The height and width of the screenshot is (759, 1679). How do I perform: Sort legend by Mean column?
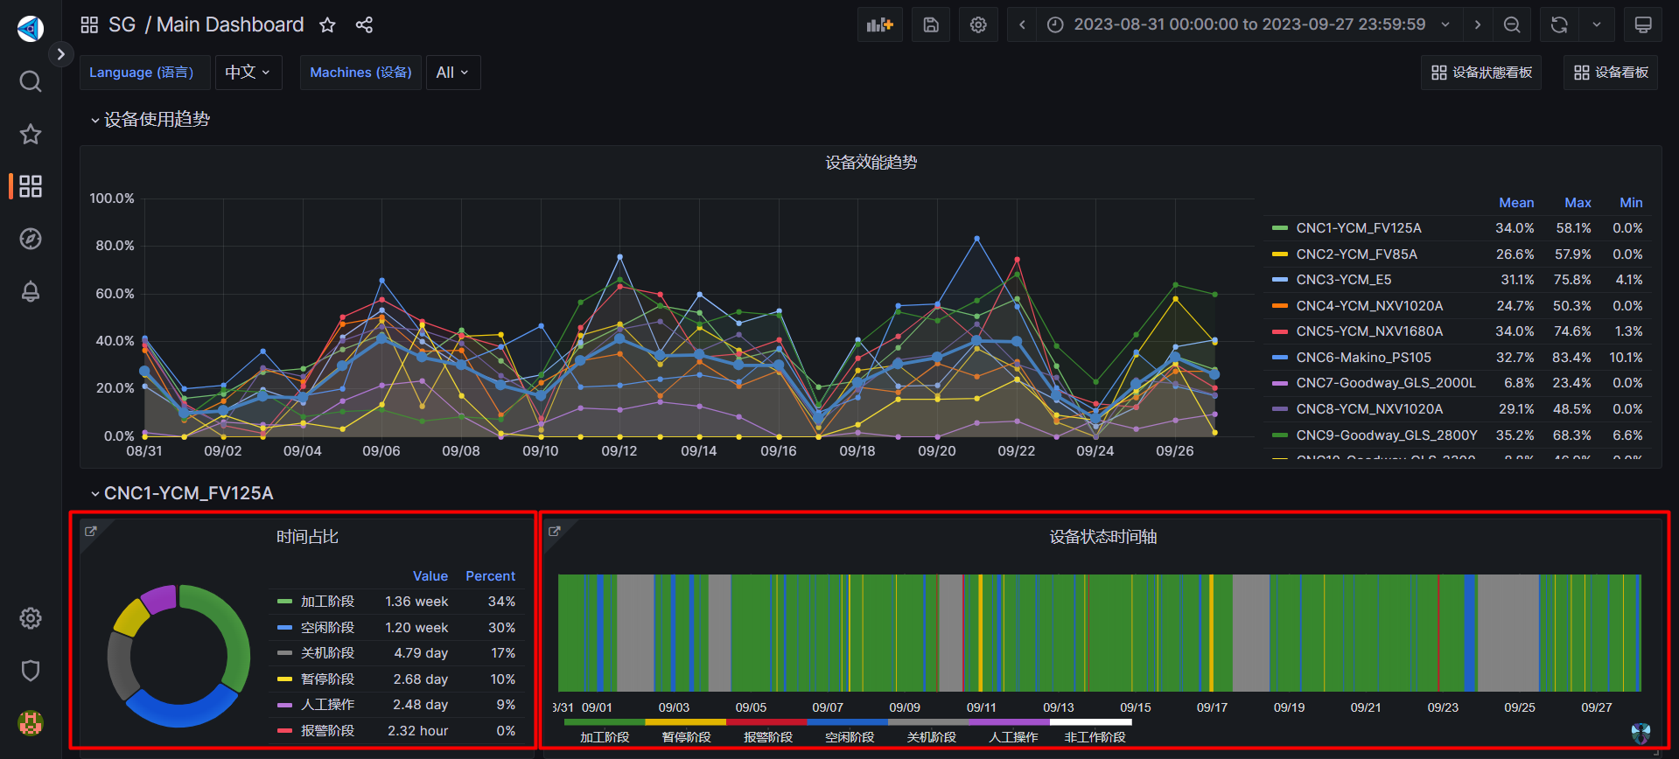(1515, 203)
